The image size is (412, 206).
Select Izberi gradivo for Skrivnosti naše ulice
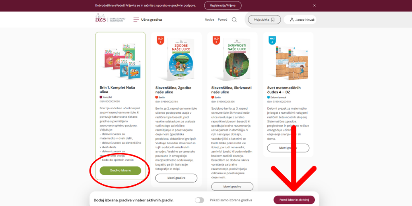tap(232, 187)
